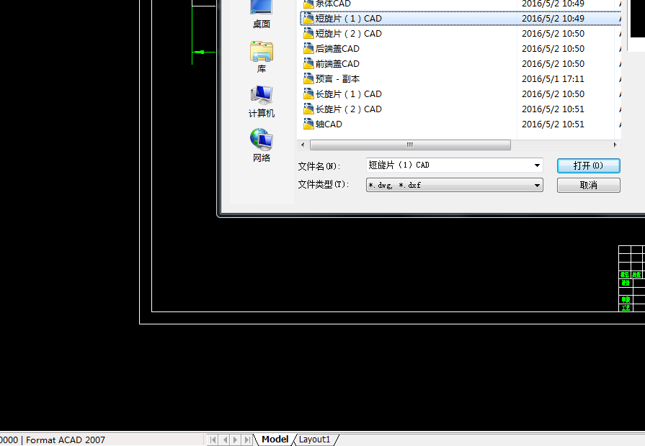645x446 pixels.
Task: Jump to last layout tab arrow
Action: pos(246,440)
